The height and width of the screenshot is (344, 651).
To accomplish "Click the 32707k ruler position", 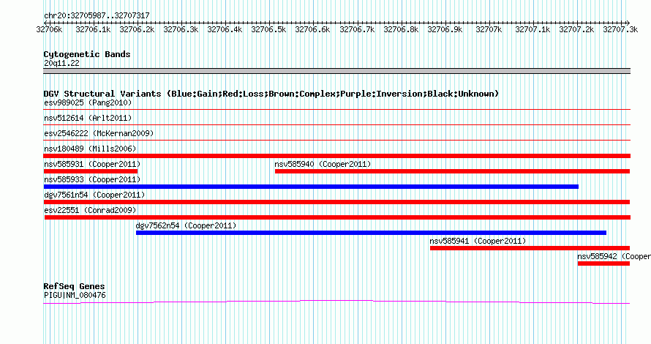I will point(489,29).
